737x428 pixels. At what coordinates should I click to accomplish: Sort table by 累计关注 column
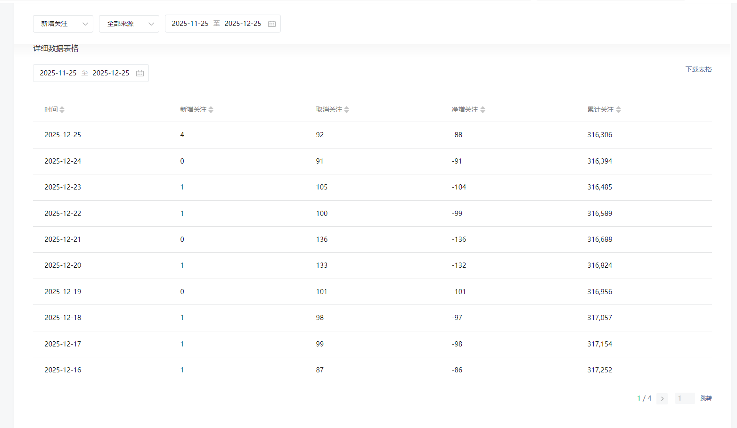click(618, 110)
